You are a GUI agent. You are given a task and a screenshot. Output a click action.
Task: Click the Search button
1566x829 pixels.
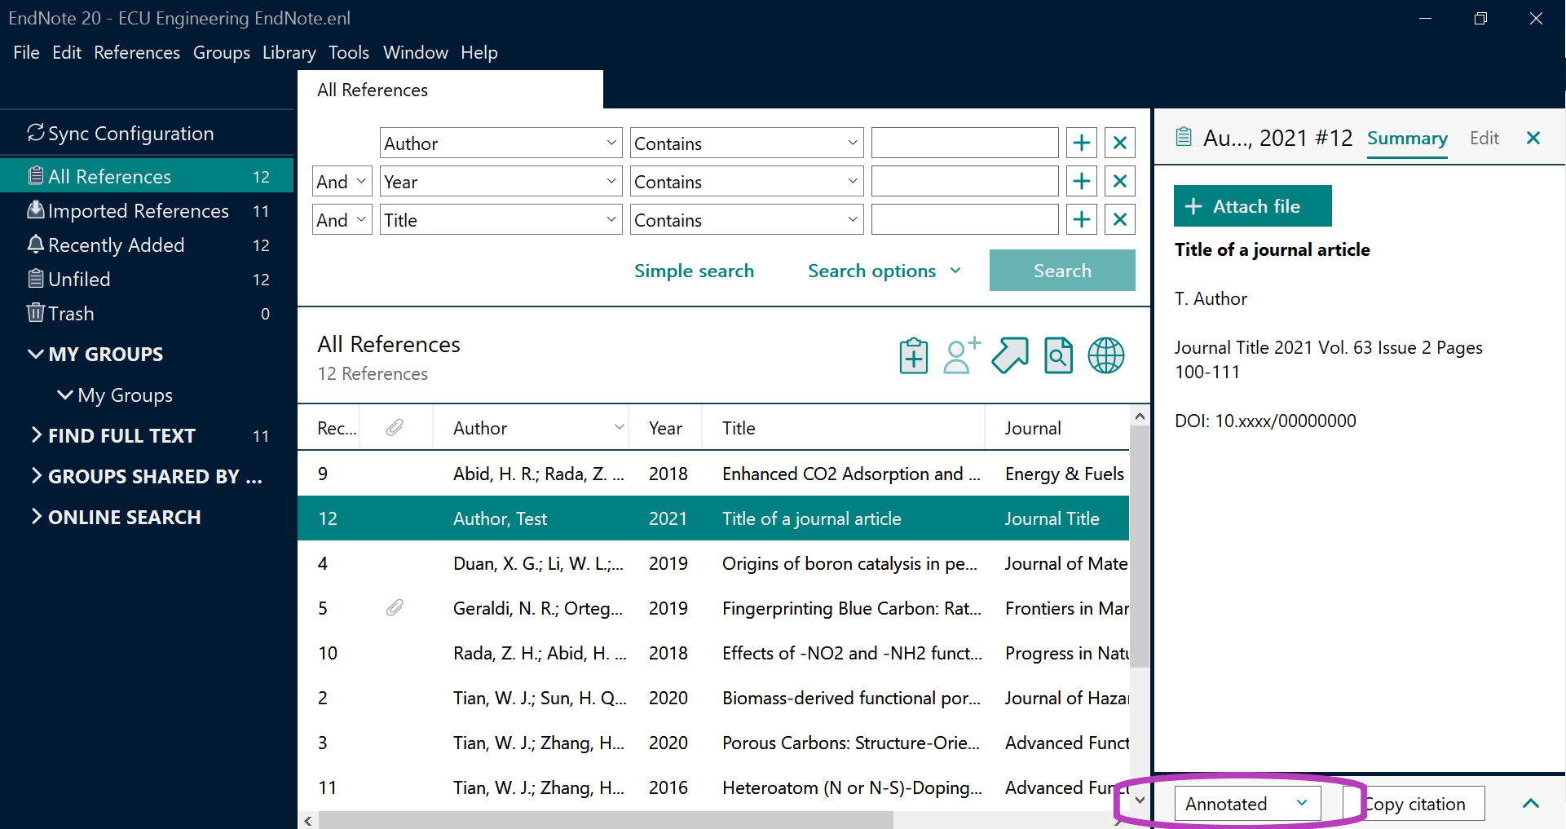pos(1061,270)
